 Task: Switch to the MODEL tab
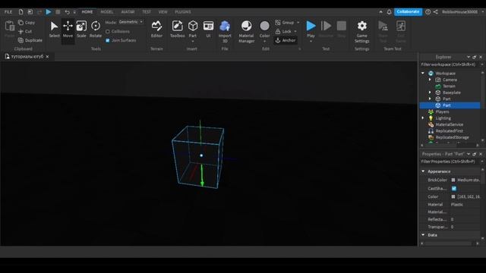(x=107, y=12)
